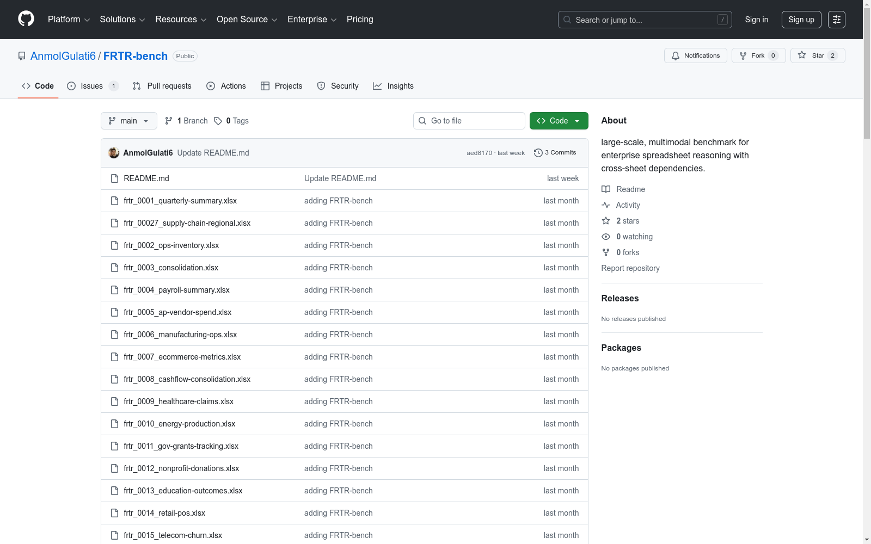Open frtr_0003_consolidation.xlsx file
Screen dimensions: 871x544
171,268
